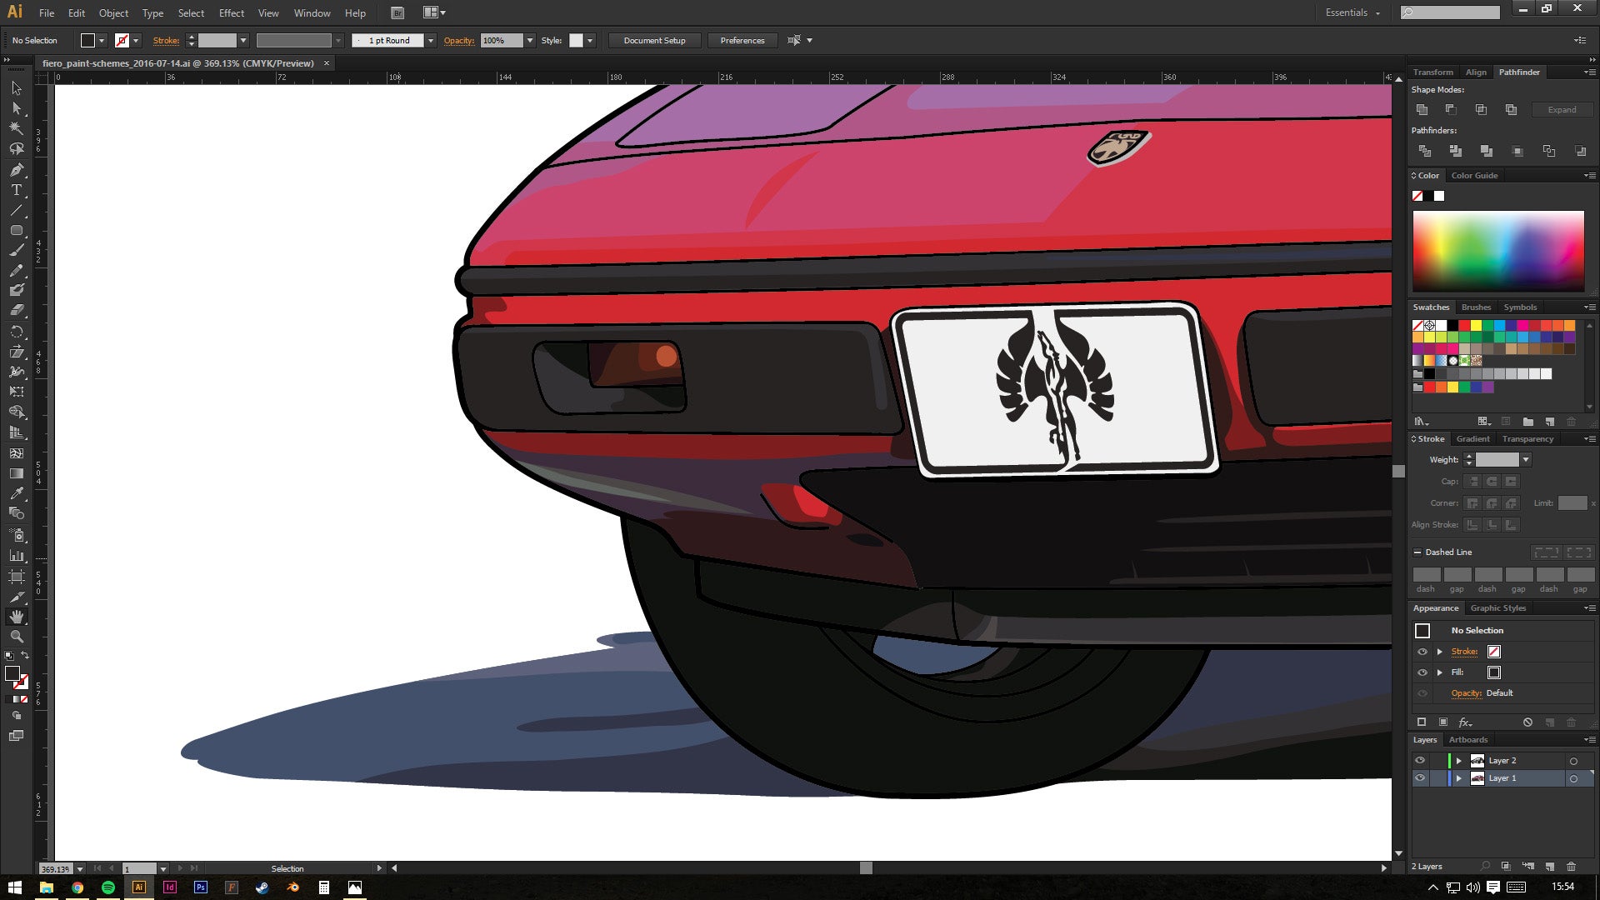Click the Expand button in Pathfinder
Image resolution: width=1600 pixels, height=900 pixels.
pyautogui.click(x=1562, y=109)
